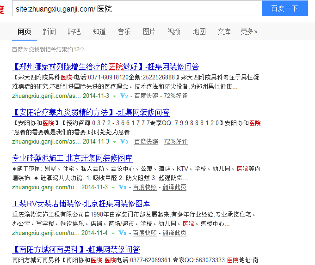Open the 安阳治疗睾丸炎弱精的方法 result title

91,113
